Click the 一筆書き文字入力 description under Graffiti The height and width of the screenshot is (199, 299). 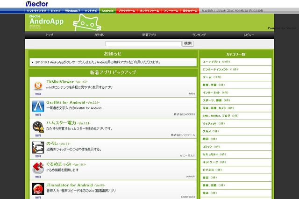[x=74, y=108]
